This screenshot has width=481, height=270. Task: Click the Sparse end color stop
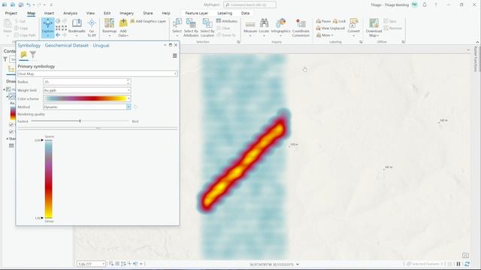pos(42,140)
